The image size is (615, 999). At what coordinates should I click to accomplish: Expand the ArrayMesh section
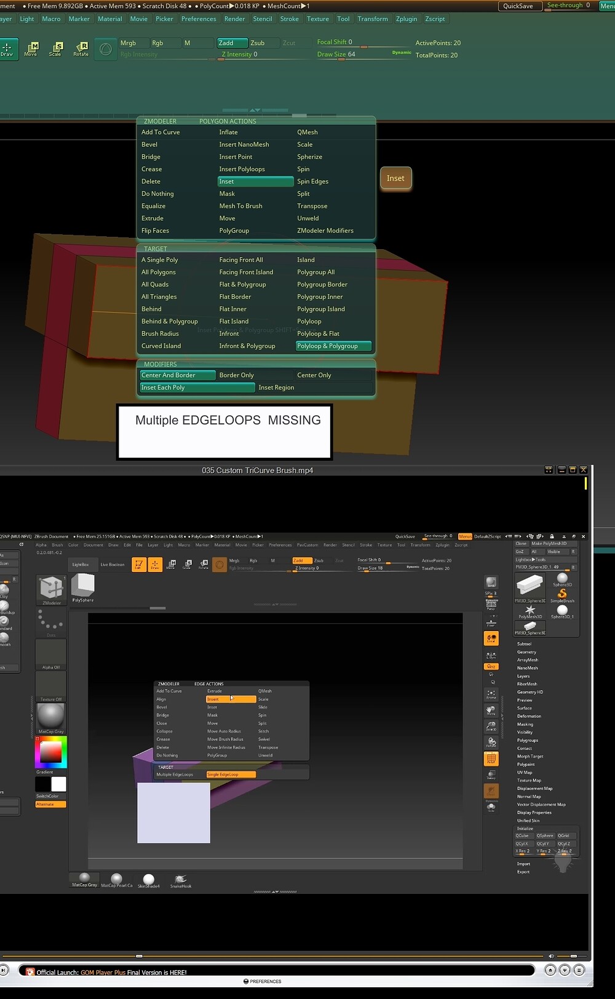(527, 660)
